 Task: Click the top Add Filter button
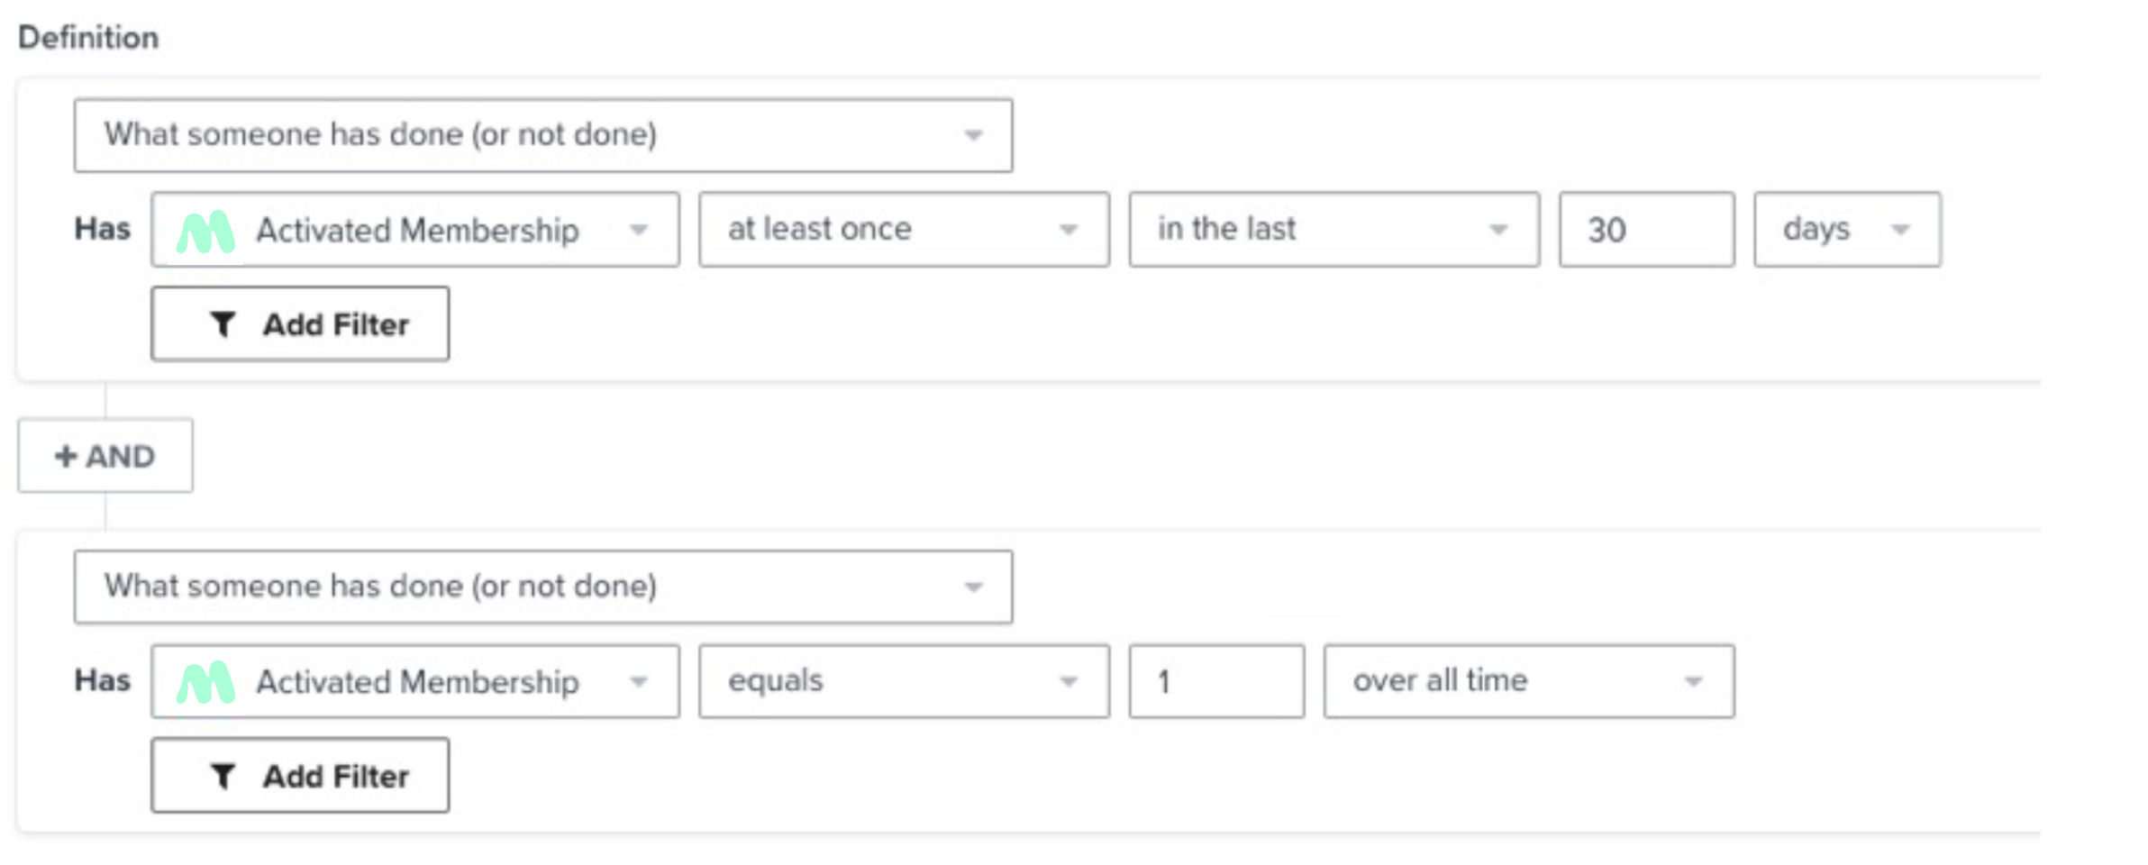(x=300, y=323)
